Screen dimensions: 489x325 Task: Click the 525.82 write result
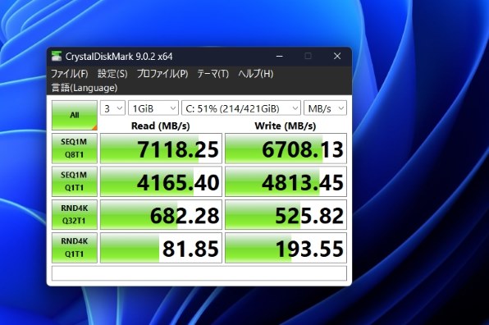coord(286,214)
